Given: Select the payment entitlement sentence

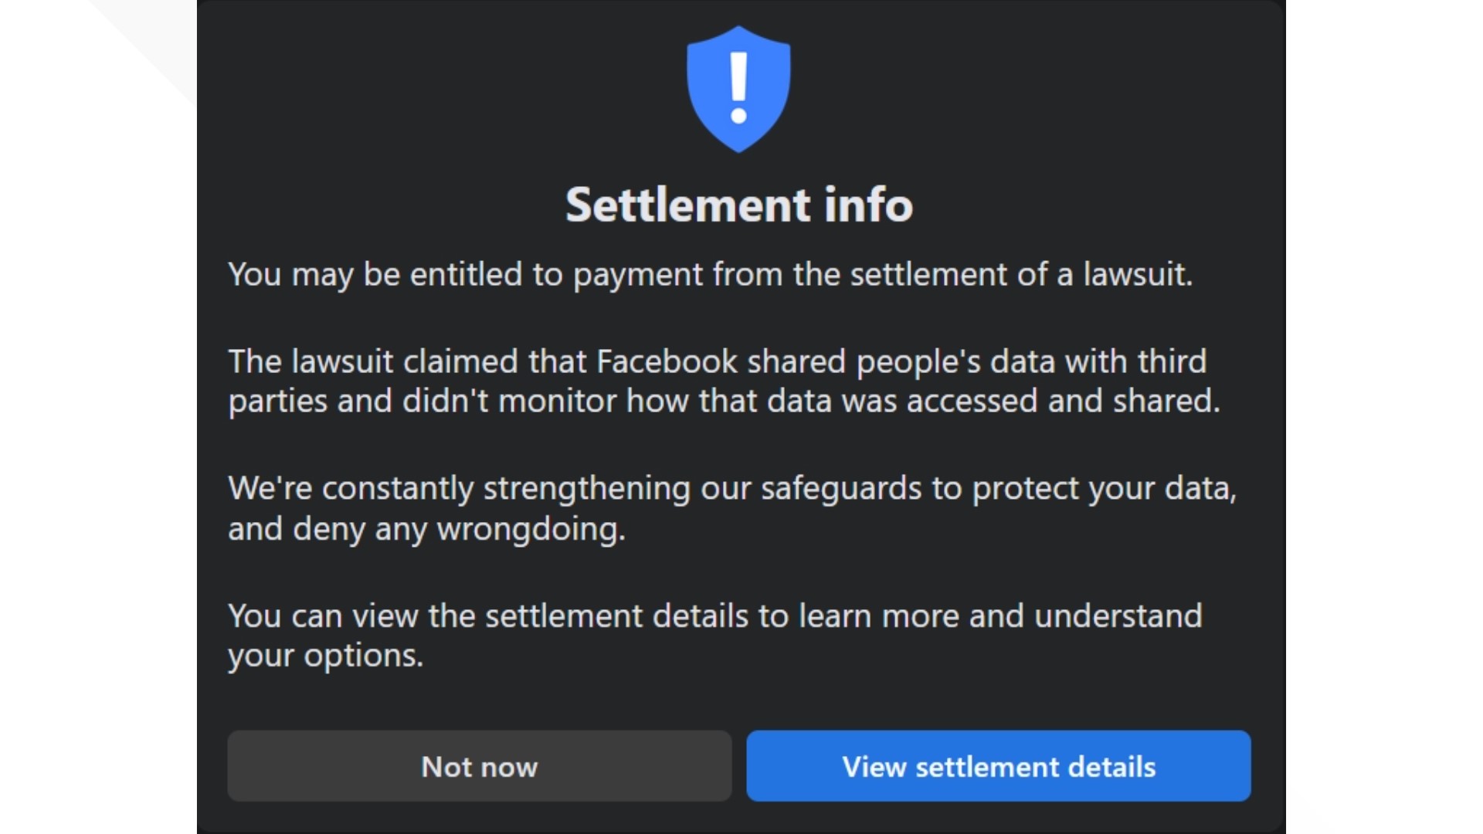Looking at the screenshot, I should coord(709,274).
